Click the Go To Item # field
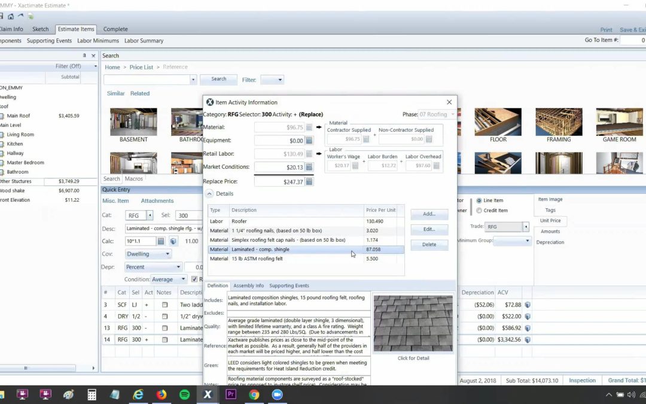 (633, 40)
